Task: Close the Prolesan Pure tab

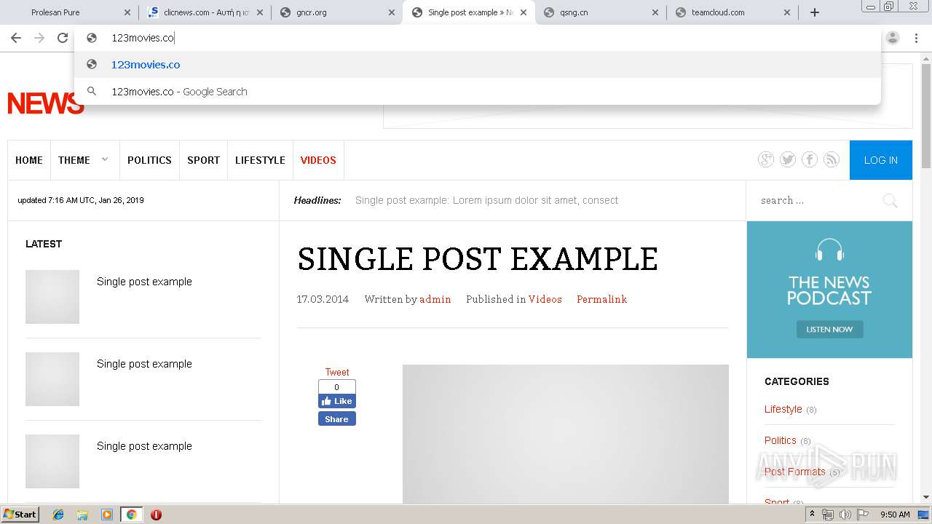Action: [127, 12]
